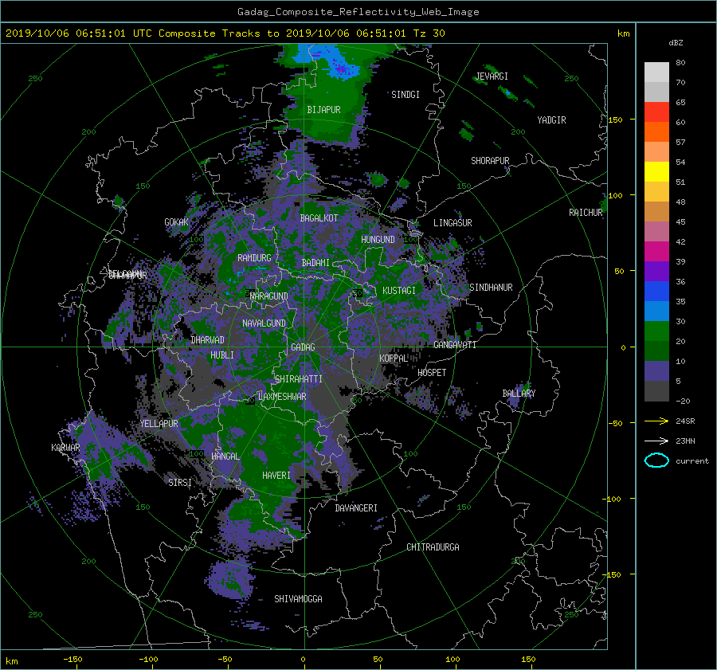Click the JEVARGI city label

point(492,76)
